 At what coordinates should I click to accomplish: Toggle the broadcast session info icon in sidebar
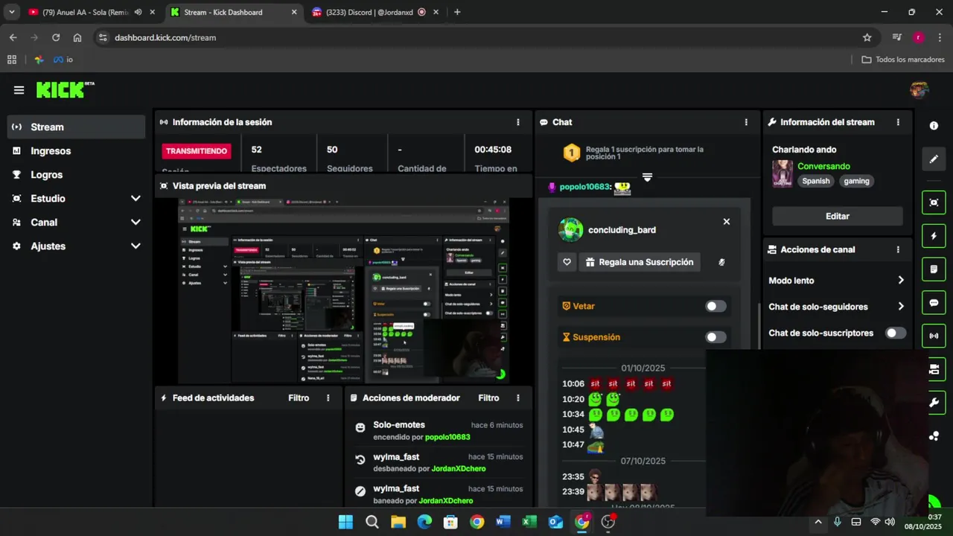934,336
